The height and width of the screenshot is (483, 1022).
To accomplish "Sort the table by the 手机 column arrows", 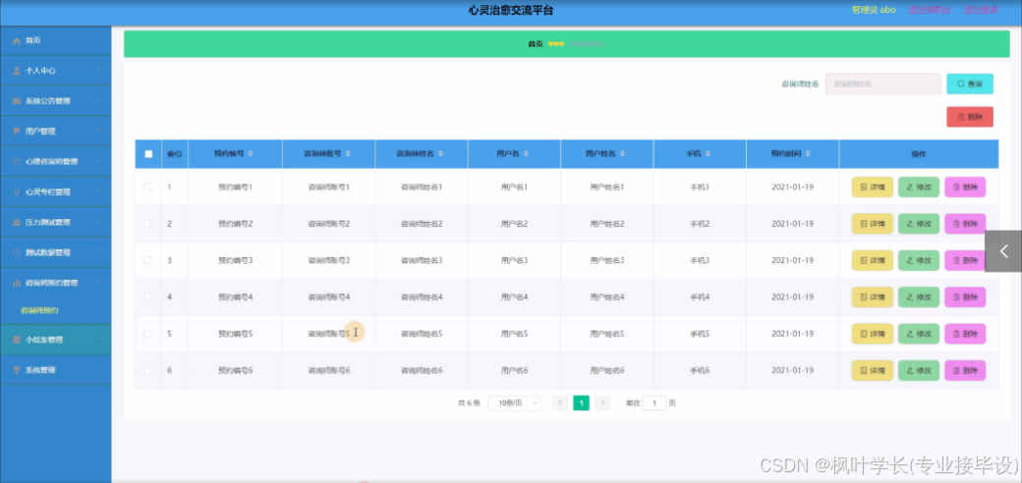I will [x=708, y=154].
